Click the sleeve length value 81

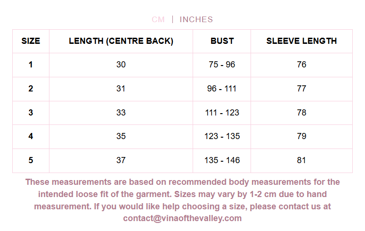point(301,160)
